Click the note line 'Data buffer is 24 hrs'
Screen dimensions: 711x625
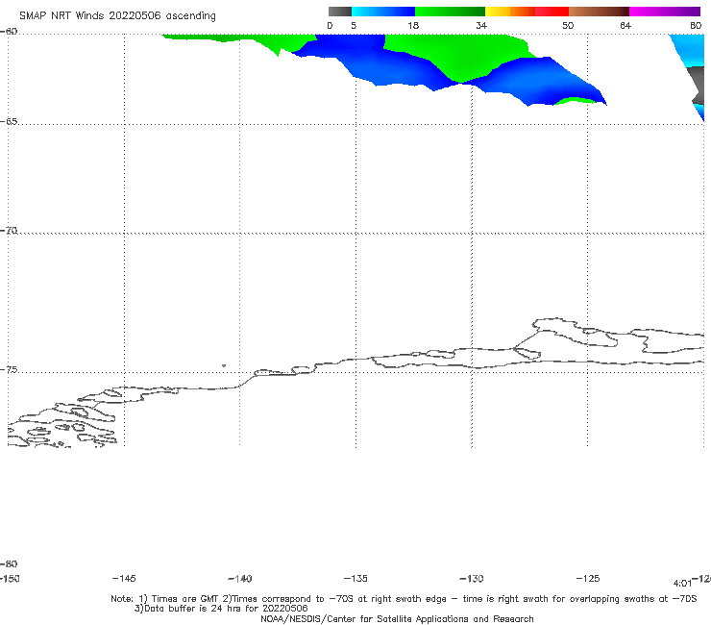click(221, 609)
